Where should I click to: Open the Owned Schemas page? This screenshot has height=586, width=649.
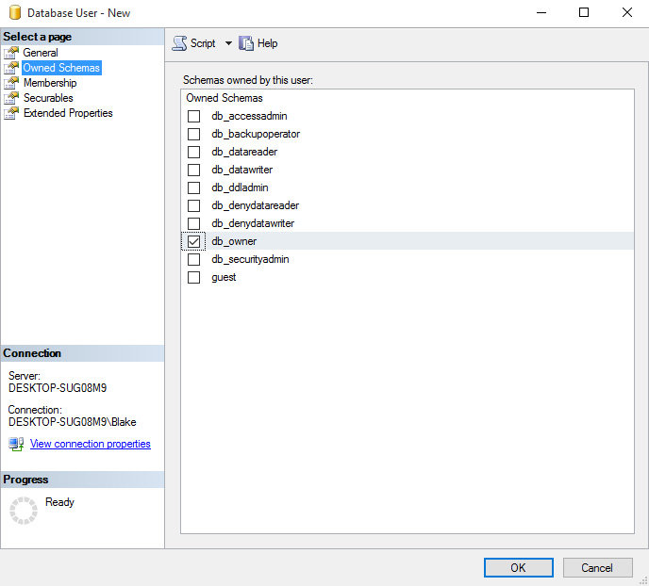61,68
